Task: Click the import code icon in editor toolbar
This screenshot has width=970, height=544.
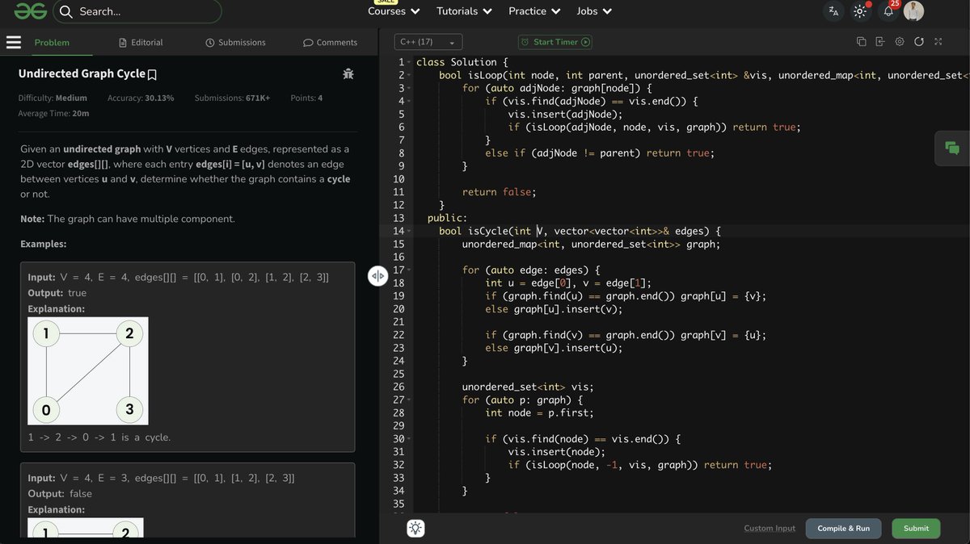Action: click(x=879, y=42)
